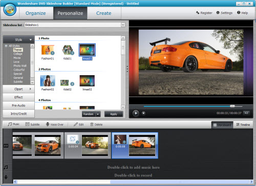
Task: Choose the Fashion01 style thumbnail
Action: pos(48,50)
